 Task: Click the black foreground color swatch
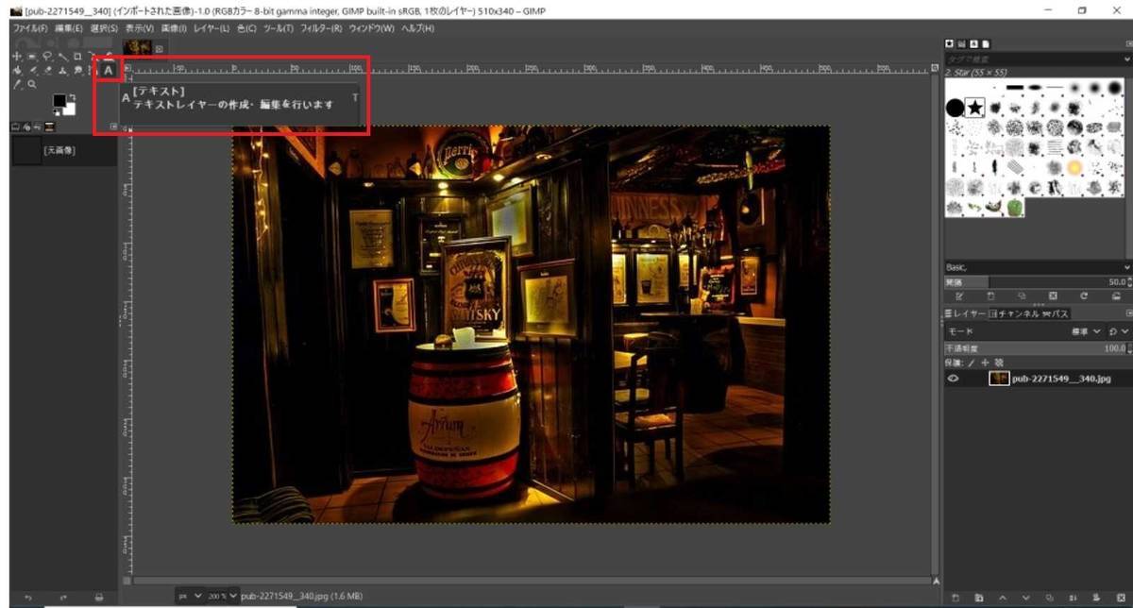59,99
